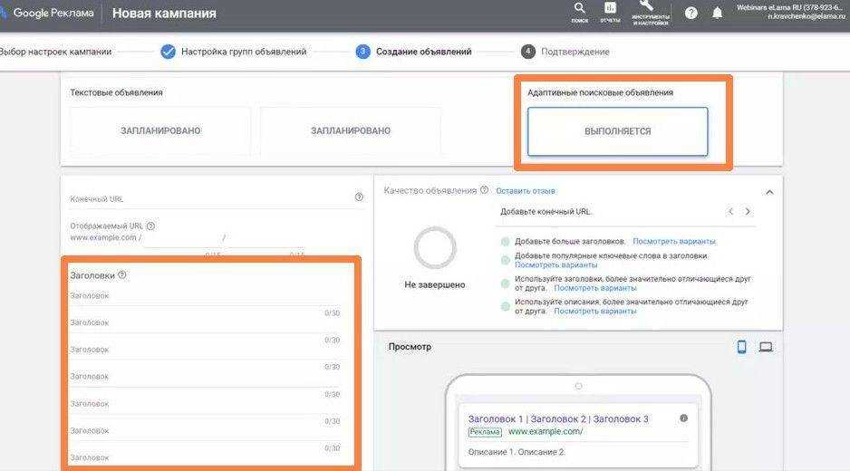Click the info icon in ad preview
The image size is (850, 471).
point(683,418)
